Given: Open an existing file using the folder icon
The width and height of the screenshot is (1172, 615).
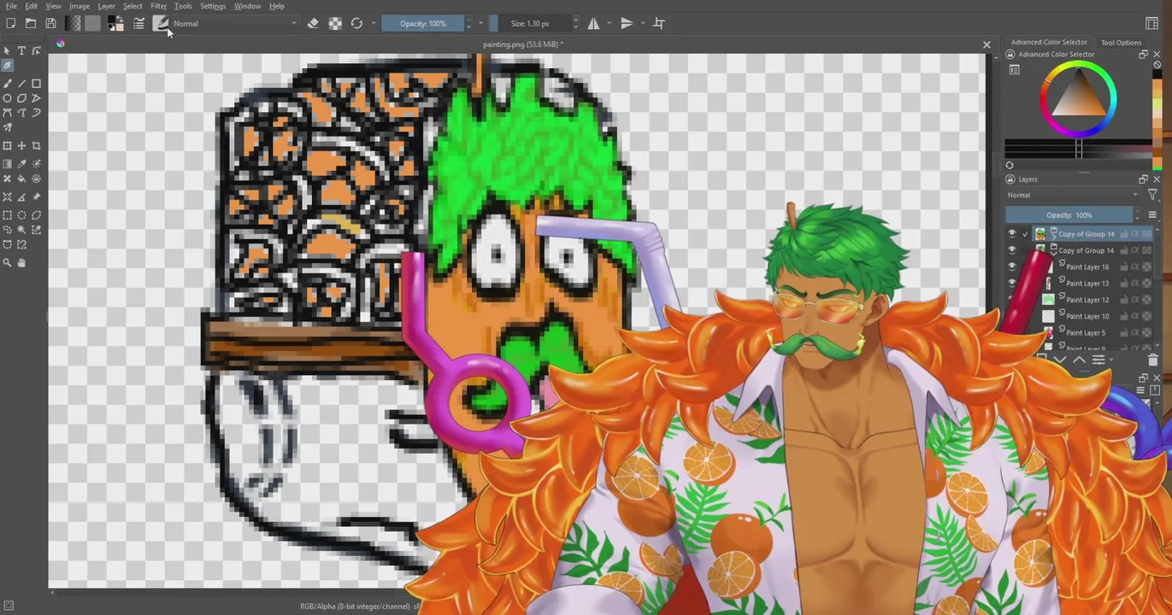Looking at the screenshot, I should click(x=31, y=24).
